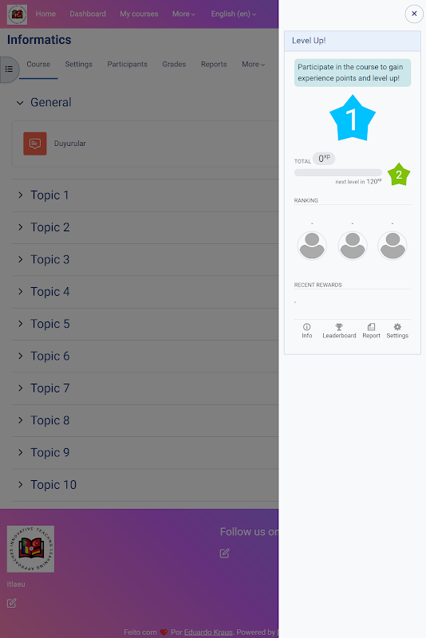Open the English (en) language dropdown

234,14
